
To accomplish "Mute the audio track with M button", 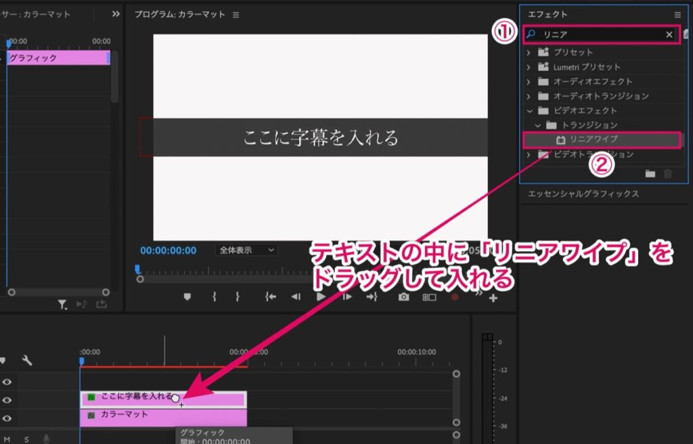I will tap(7, 439).
